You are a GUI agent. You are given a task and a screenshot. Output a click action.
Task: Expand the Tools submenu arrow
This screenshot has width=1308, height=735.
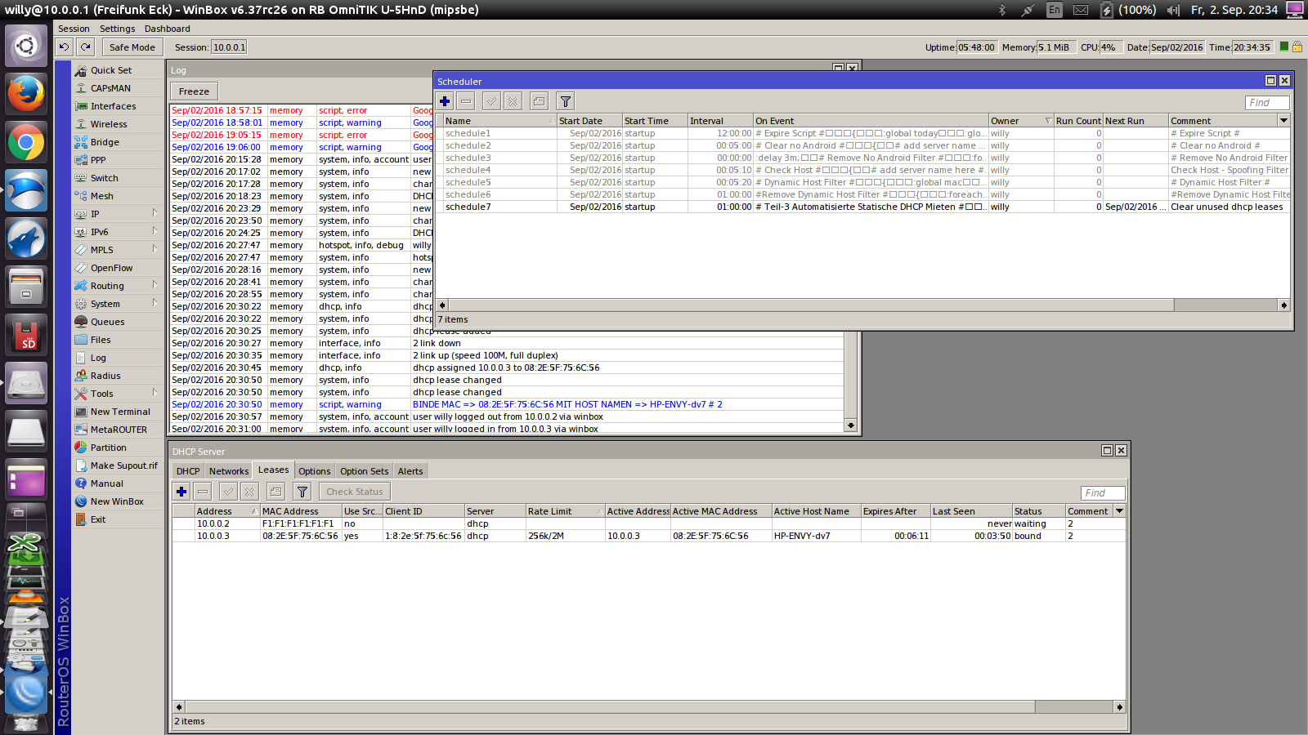pyautogui.click(x=155, y=393)
